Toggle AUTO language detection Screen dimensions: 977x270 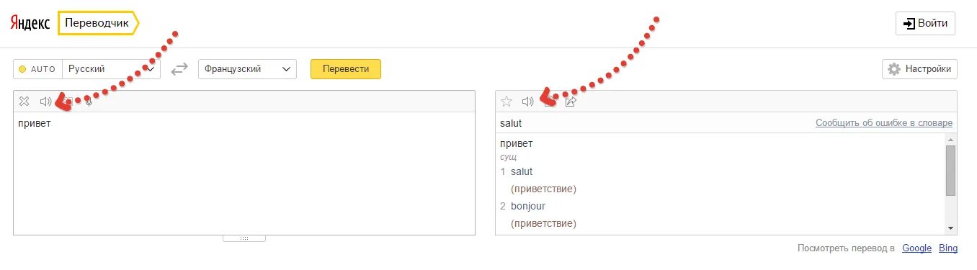[38, 69]
